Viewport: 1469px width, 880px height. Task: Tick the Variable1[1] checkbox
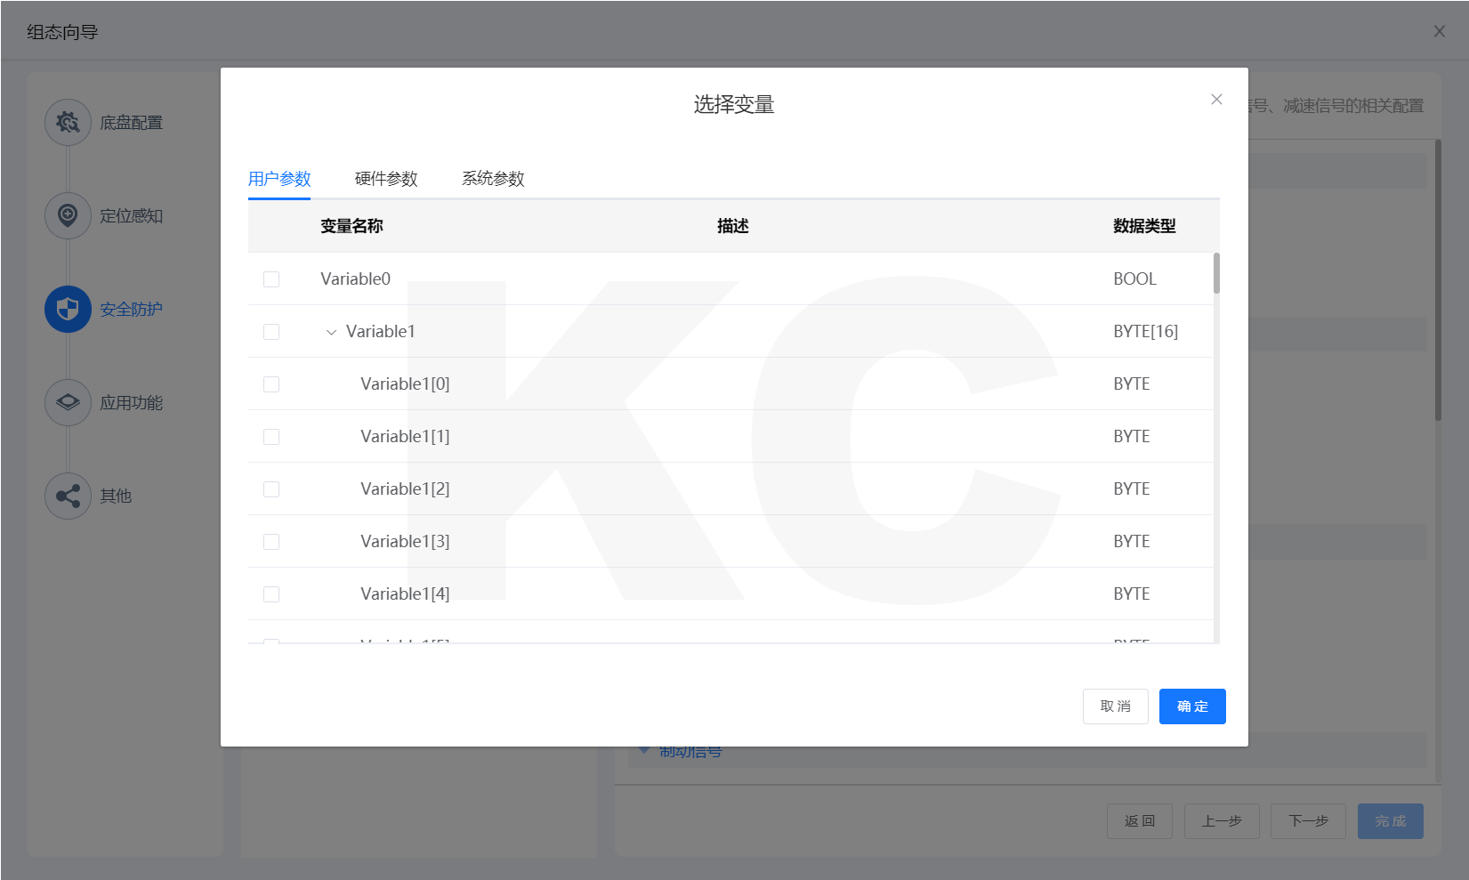(271, 437)
